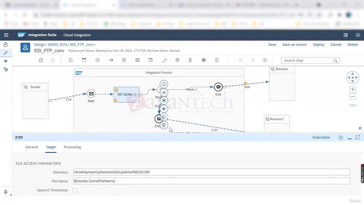The height and width of the screenshot is (205, 364).
Task: Open the Monitor eye icon in sidebar
Action: 6,61
